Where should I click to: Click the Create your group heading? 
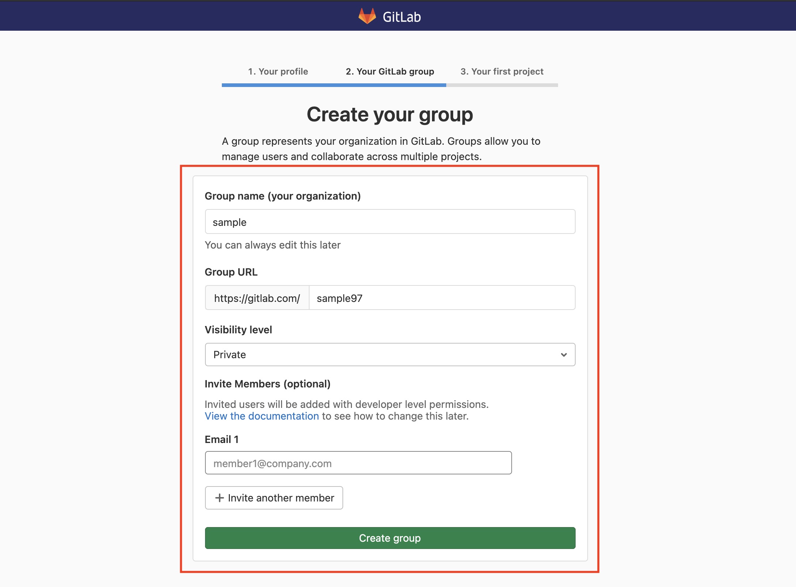tap(390, 114)
